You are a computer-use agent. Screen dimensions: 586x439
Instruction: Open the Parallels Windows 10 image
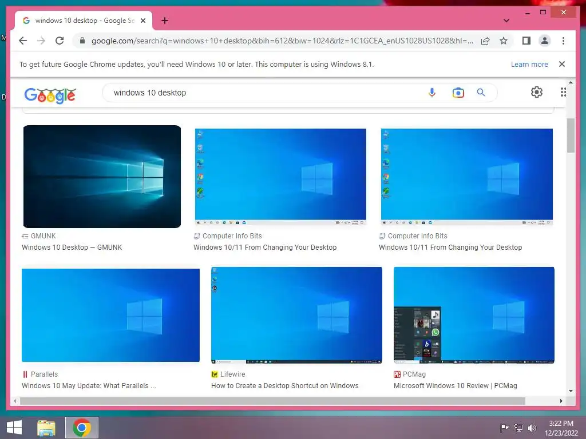coord(110,315)
